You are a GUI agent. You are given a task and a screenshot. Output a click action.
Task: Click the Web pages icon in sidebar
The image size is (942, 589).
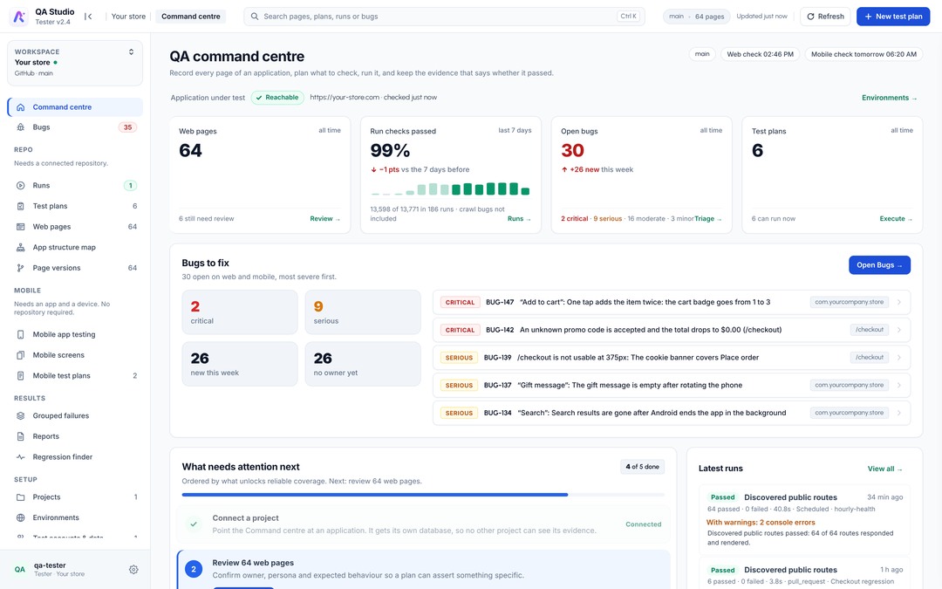[x=20, y=227]
